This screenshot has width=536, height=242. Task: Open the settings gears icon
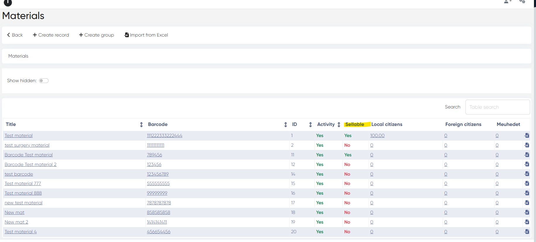[522, 2]
